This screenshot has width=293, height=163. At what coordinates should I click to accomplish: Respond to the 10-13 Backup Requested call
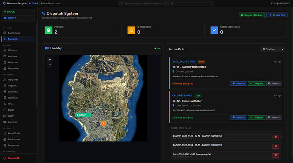pyautogui.click(x=239, y=84)
